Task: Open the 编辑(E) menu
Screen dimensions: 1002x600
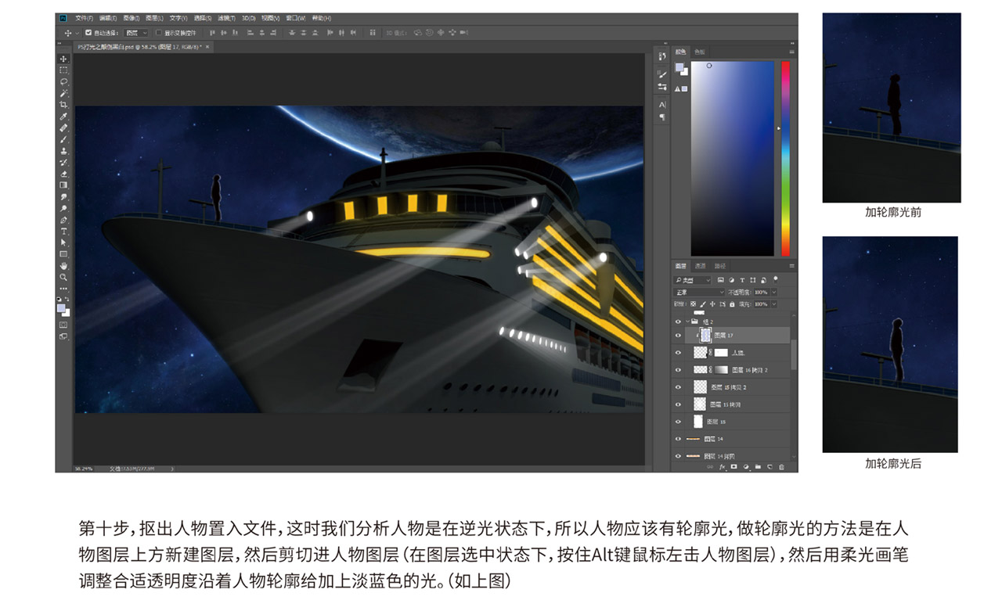Action: 106,17
